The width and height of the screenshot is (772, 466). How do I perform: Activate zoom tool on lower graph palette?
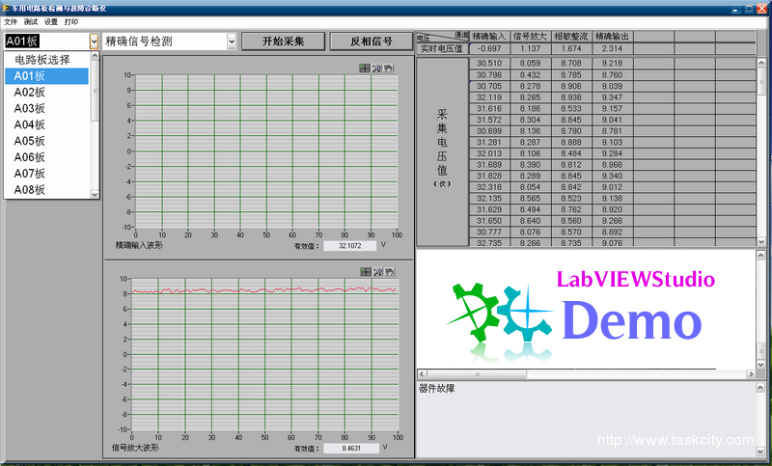(377, 272)
